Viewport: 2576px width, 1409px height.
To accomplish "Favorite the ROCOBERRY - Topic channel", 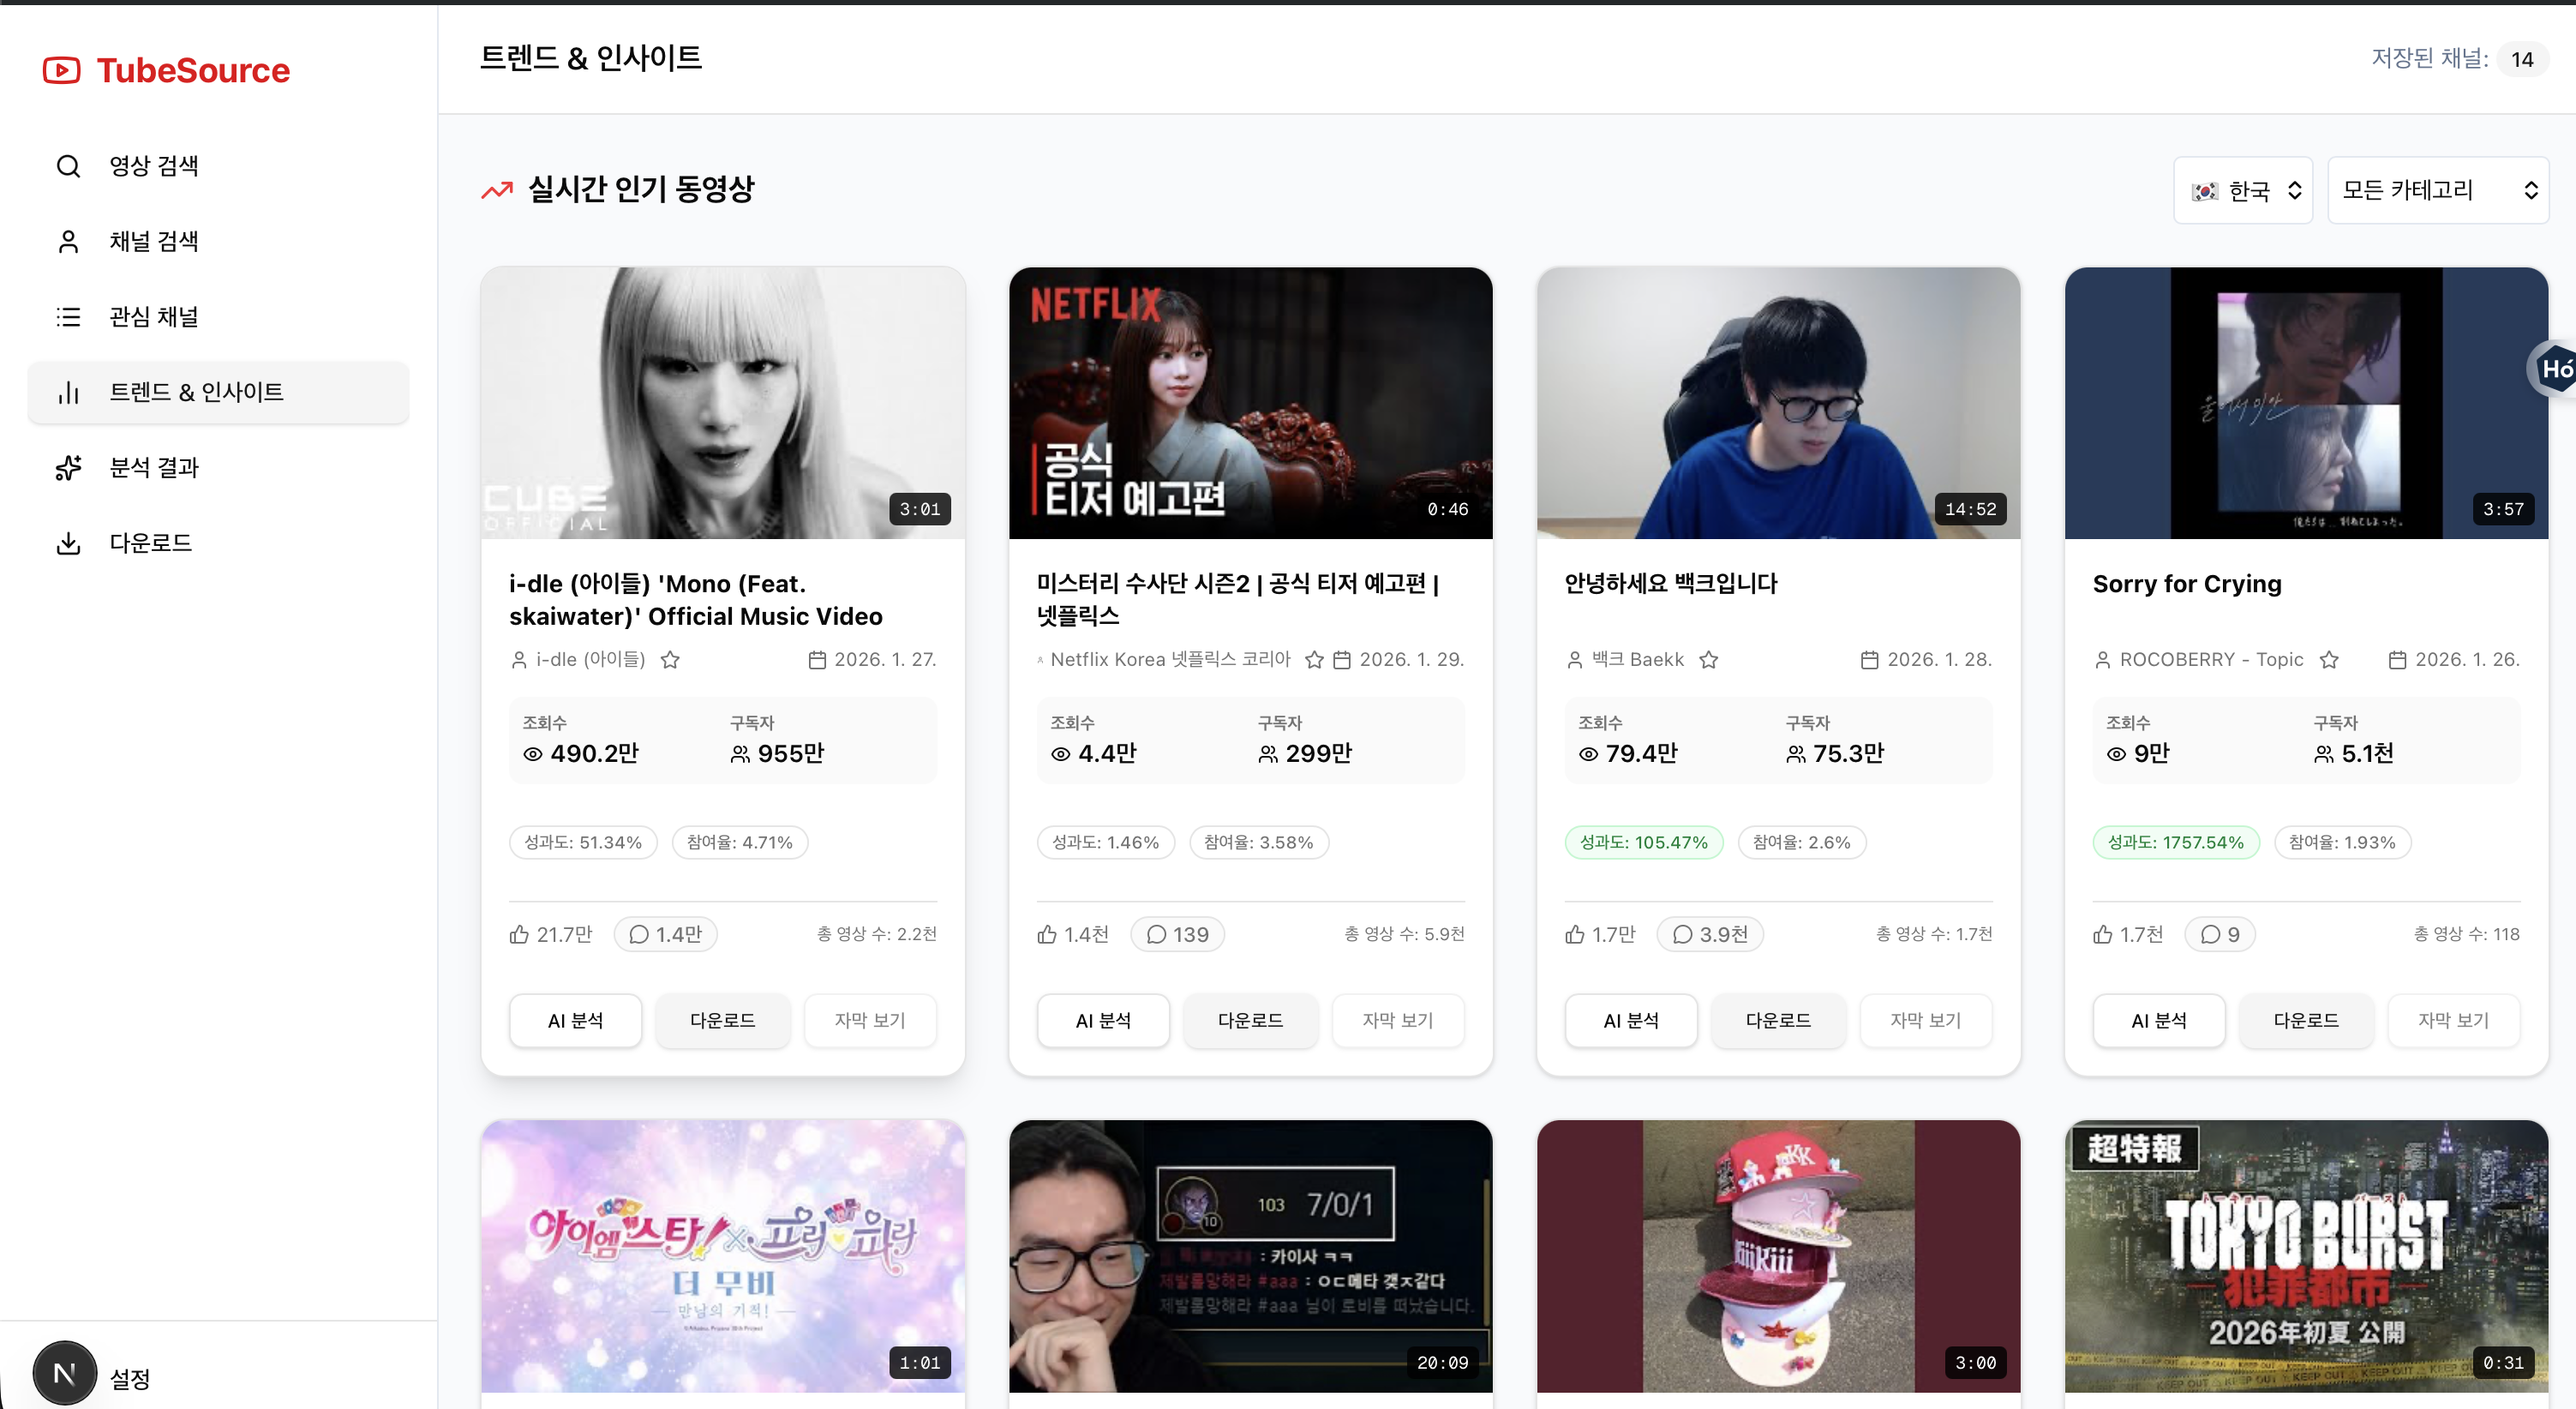I will [x=2331, y=659].
